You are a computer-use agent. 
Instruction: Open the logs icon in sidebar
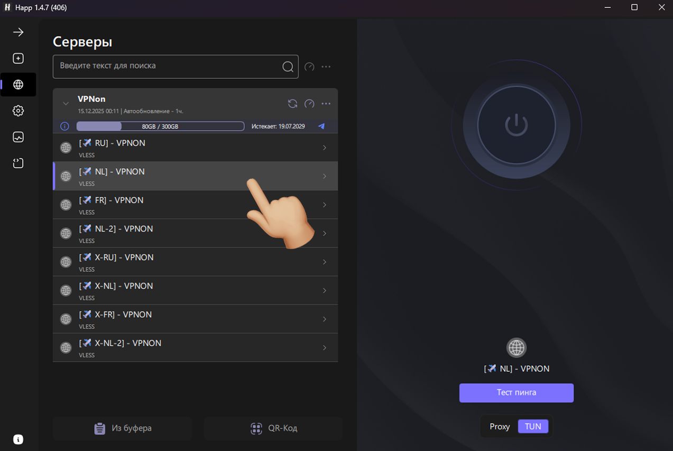pos(19,163)
